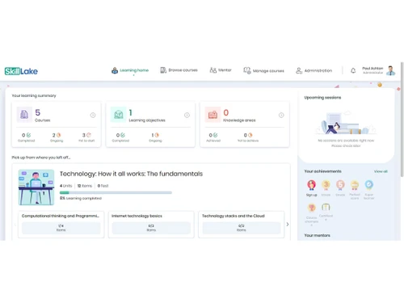Click the completed courses check icon
The width and height of the screenshot is (404, 303).
pos(29,135)
